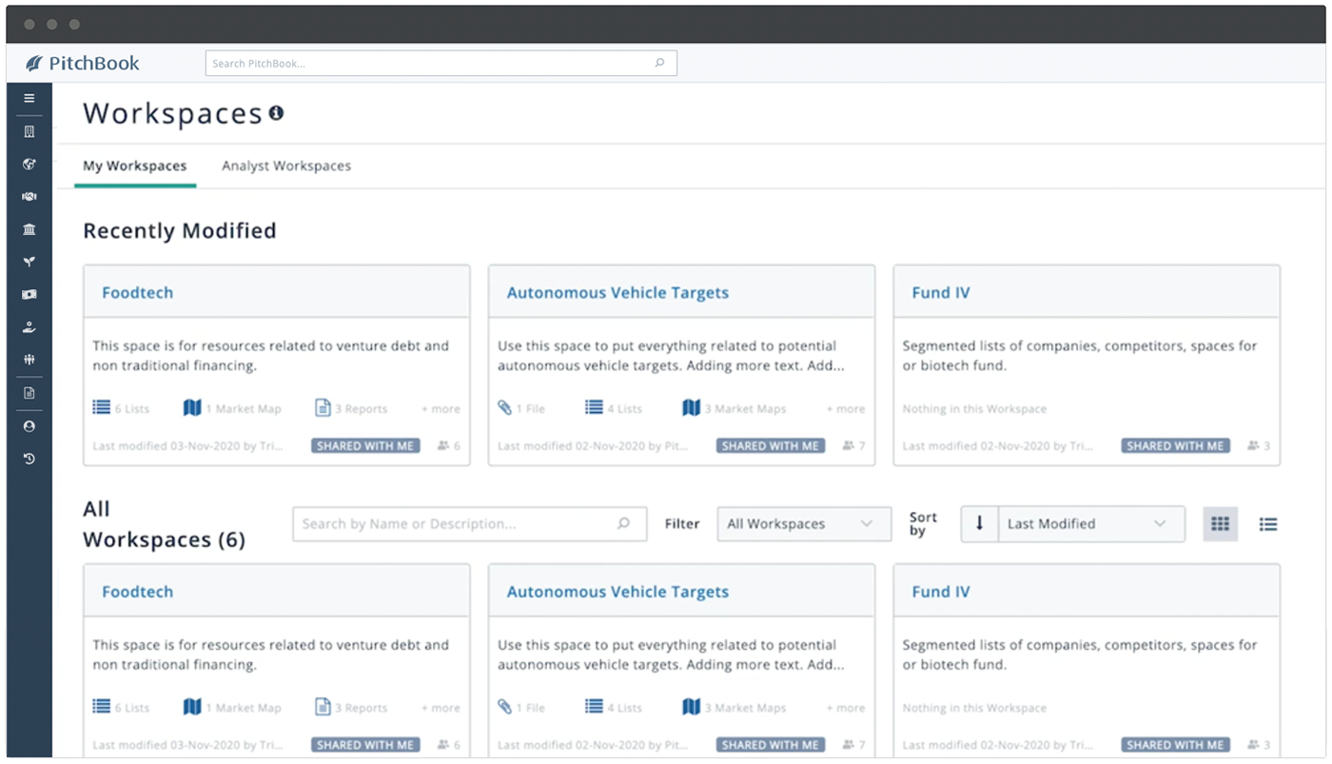Click '+ more' on Recently Modified Foodtech card

[x=441, y=409]
